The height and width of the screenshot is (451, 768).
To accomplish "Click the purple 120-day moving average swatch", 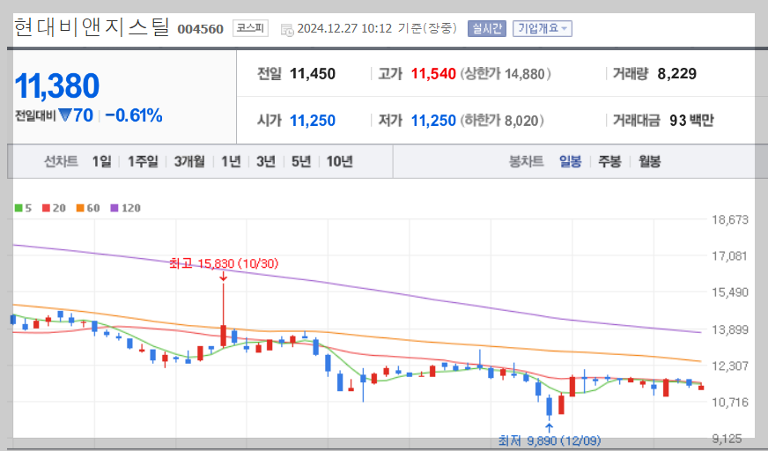I will pyautogui.click(x=114, y=208).
